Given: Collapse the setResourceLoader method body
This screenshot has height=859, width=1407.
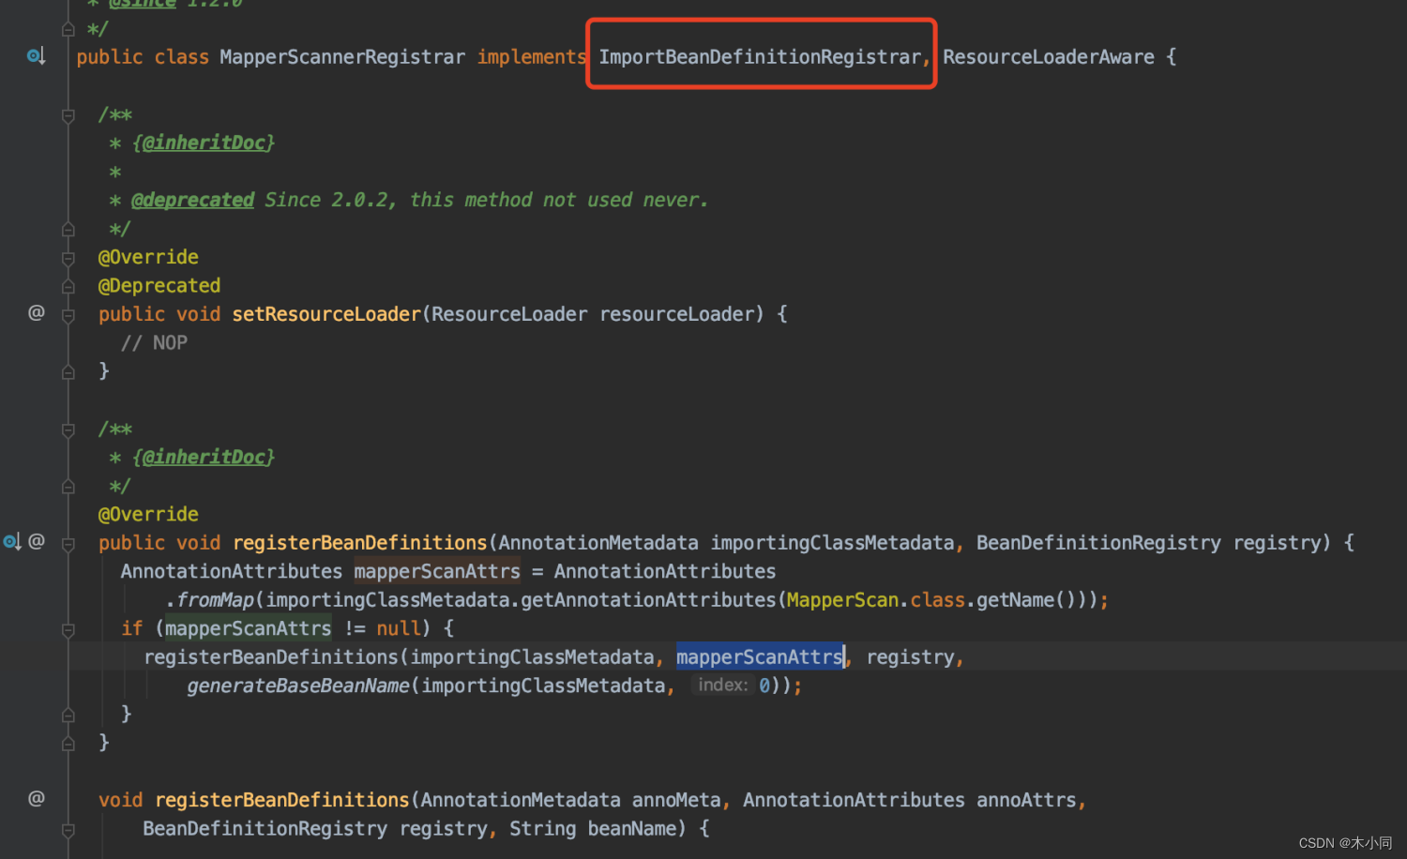Looking at the screenshot, I should click(x=68, y=316).
